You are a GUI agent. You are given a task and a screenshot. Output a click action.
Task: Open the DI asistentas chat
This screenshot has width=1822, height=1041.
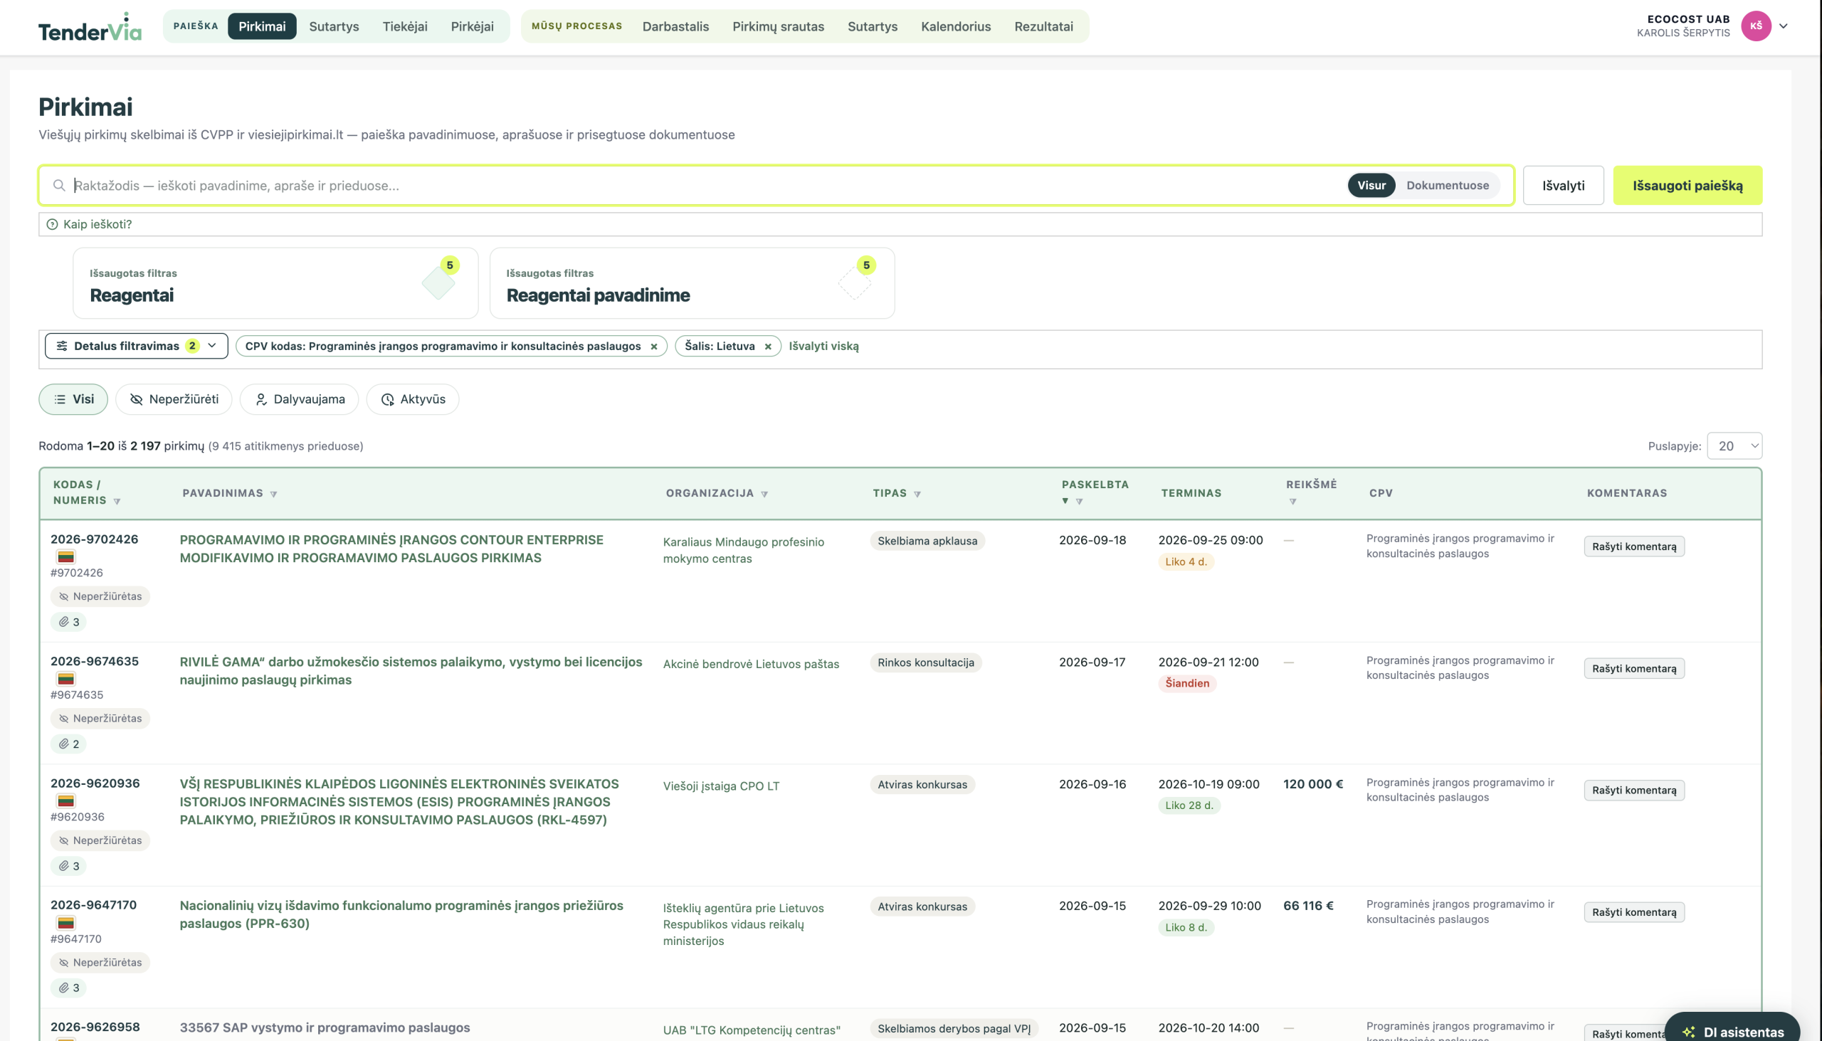point(1732,1030)
